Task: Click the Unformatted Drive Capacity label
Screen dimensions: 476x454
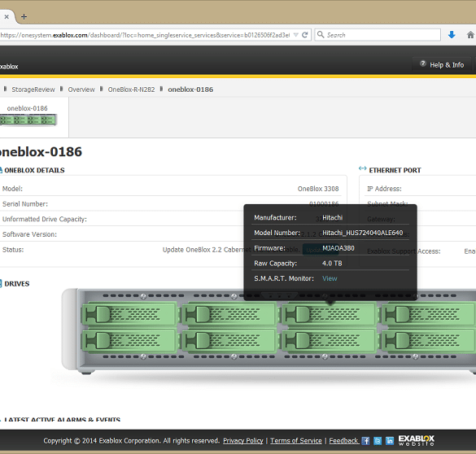Action: click(x=45, y=219)
